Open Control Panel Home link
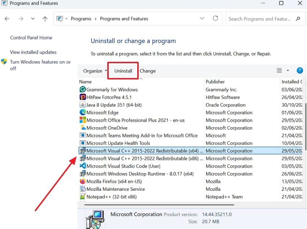 [x=31, y=38]
